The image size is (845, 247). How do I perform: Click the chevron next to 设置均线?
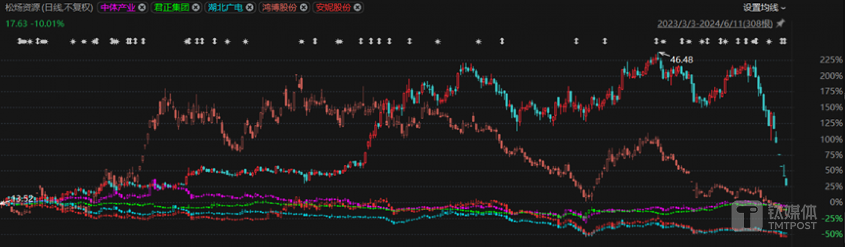pyautogui.click(x=783, y=8)
